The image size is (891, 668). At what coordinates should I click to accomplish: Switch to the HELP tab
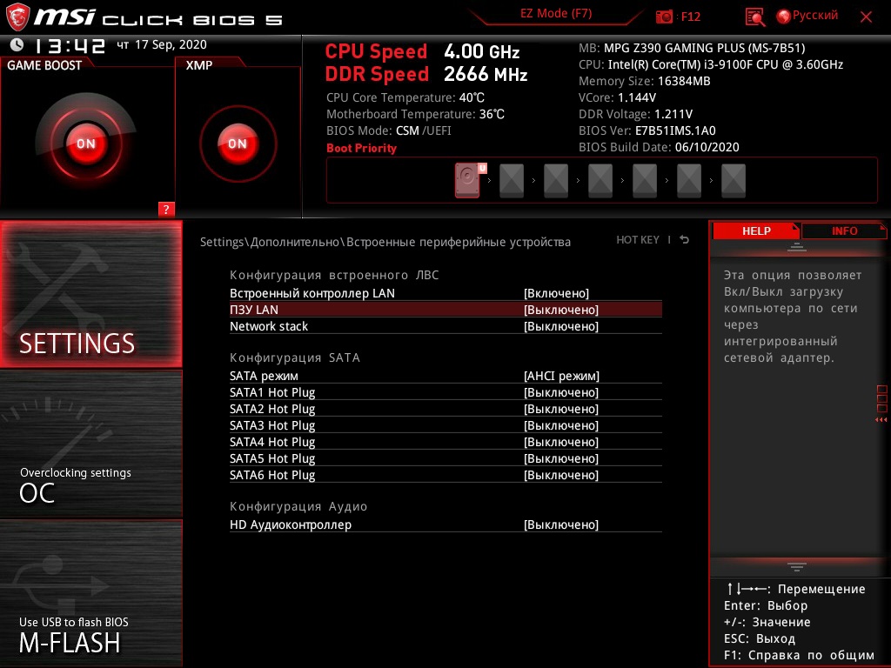[x=756, y=230]
